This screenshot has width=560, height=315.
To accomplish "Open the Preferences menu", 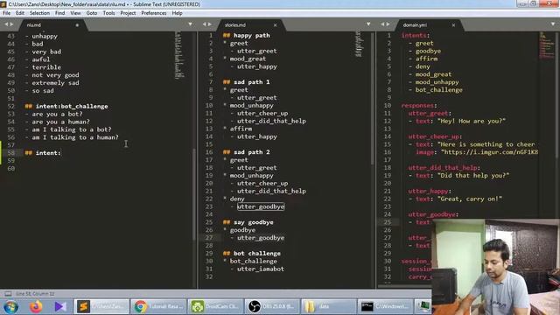I will [x=154, y=13].
